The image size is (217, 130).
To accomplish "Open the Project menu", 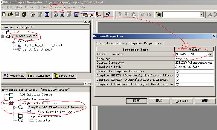I will click(30, 7).
